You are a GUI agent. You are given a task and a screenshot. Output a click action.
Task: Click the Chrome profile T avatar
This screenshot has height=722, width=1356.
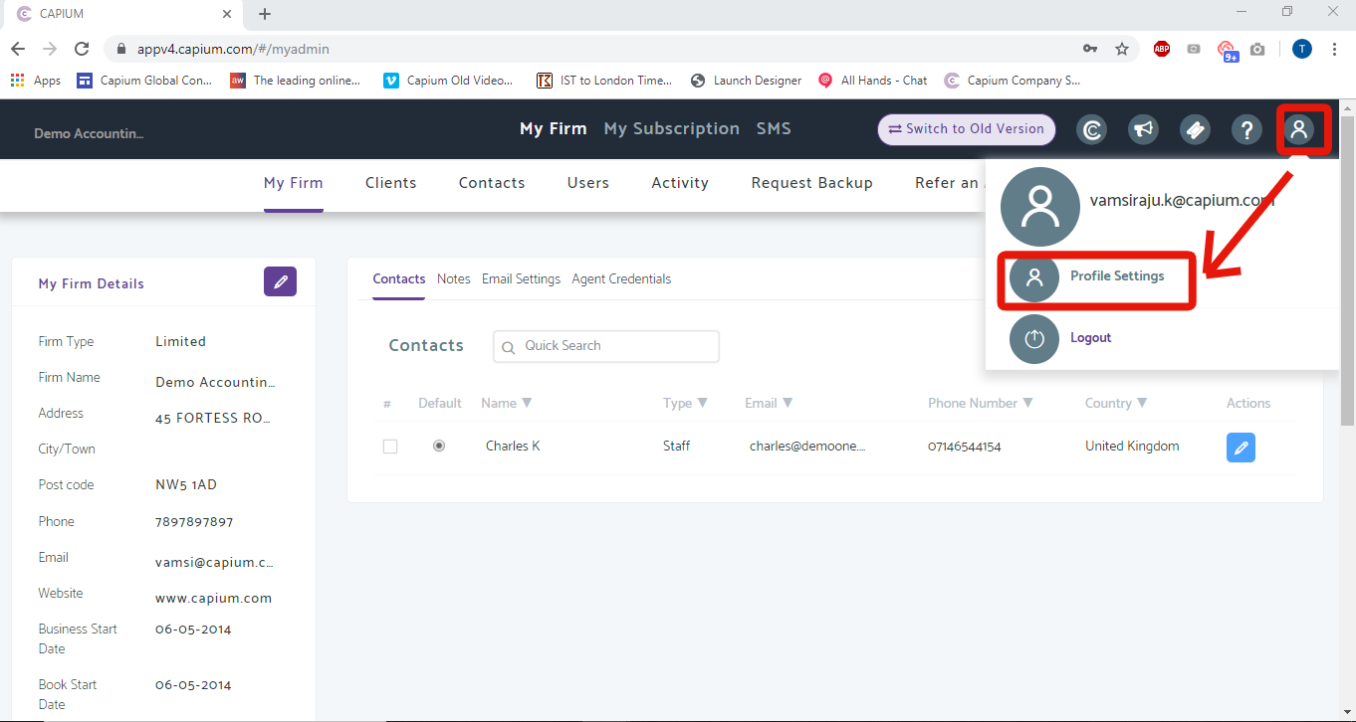[x=1302, y=49]
